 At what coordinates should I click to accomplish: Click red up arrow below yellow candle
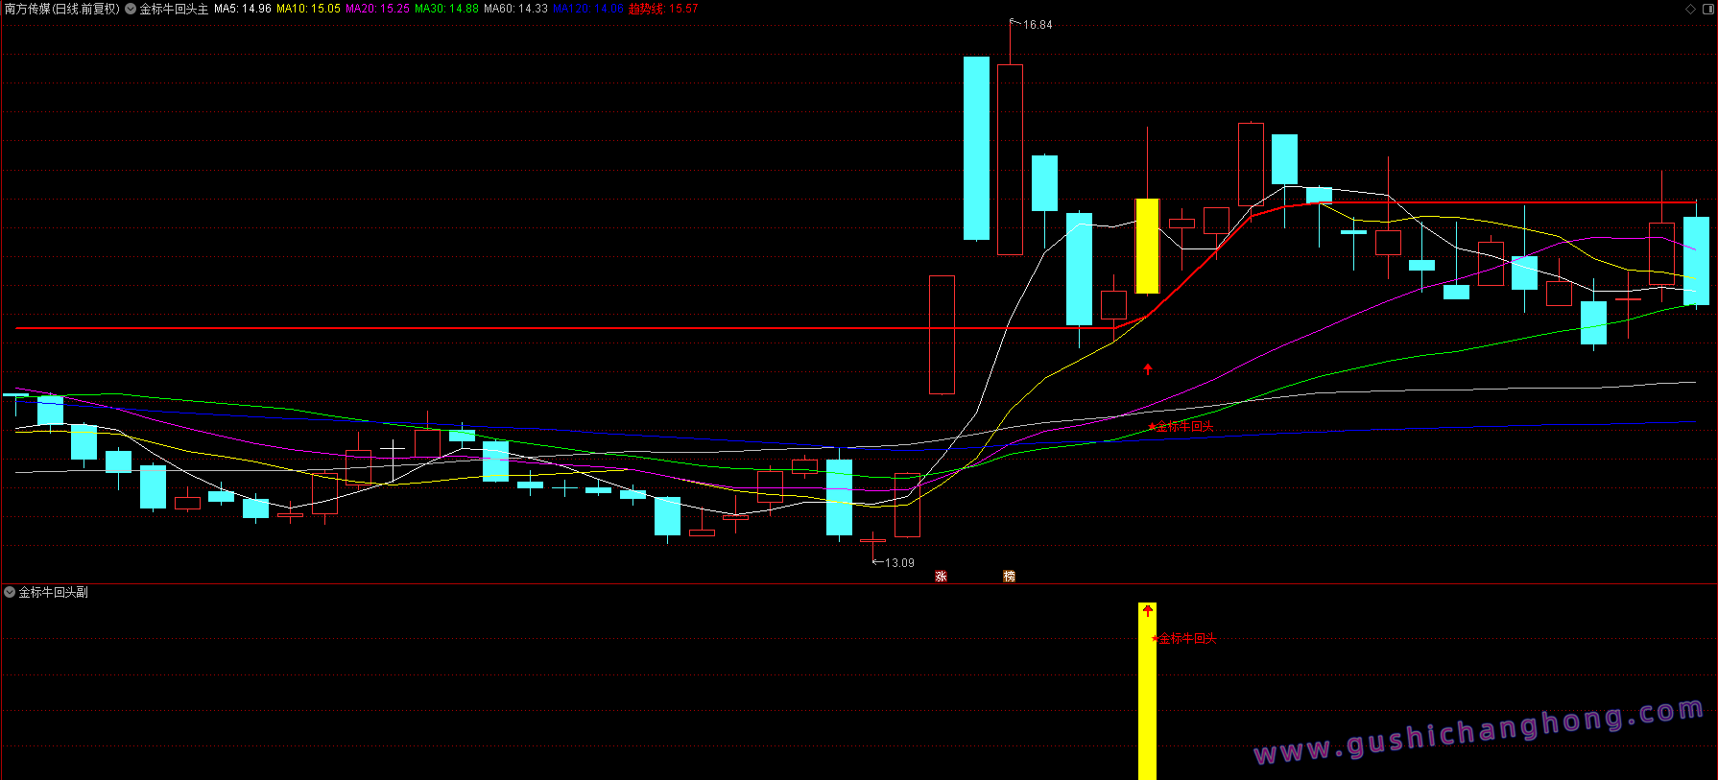[x=1147, y=368]
